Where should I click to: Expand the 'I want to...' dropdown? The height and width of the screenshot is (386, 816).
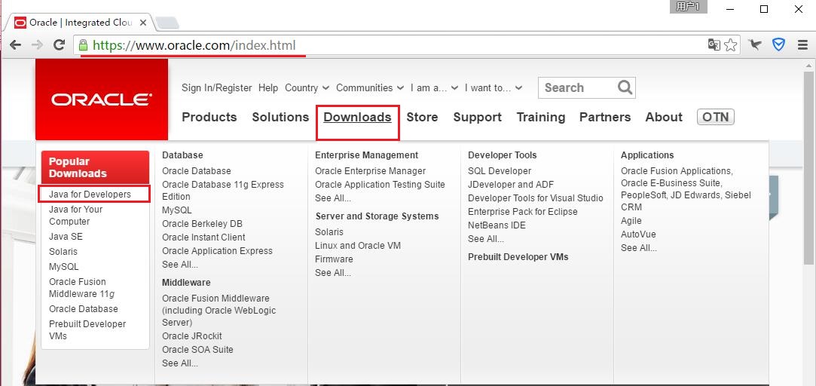coord(494,88)
